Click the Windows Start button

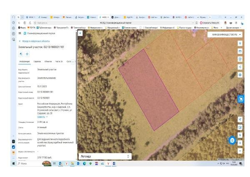(14, 164)
